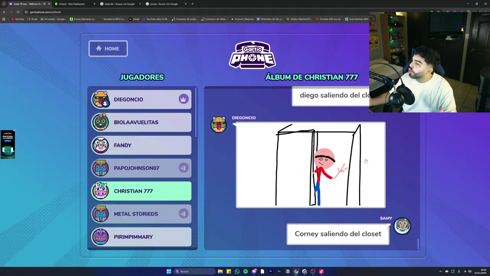Open the tab search dropdown
The height and width of the screenshot is (276, 490).
3,4
